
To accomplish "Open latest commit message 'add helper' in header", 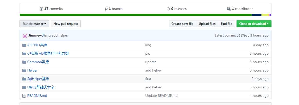I will click(x=60, y=36).
